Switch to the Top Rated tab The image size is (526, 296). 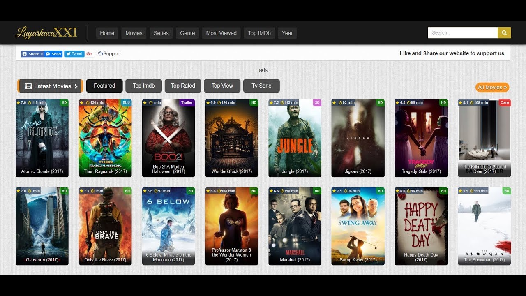click(183, 86)
